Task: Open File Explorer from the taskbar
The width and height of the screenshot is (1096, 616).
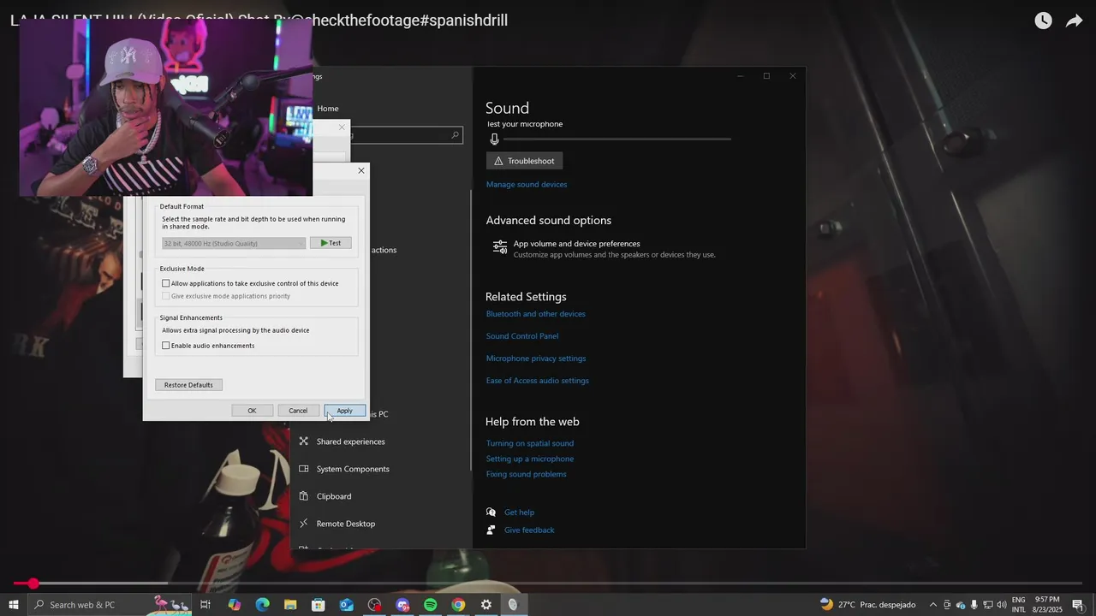Action: pos(290,605)
